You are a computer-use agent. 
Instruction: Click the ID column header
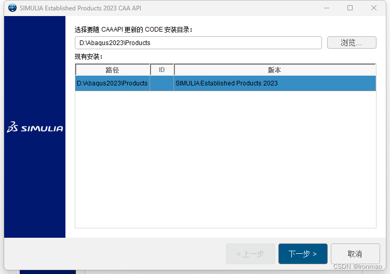coord(162,70)
